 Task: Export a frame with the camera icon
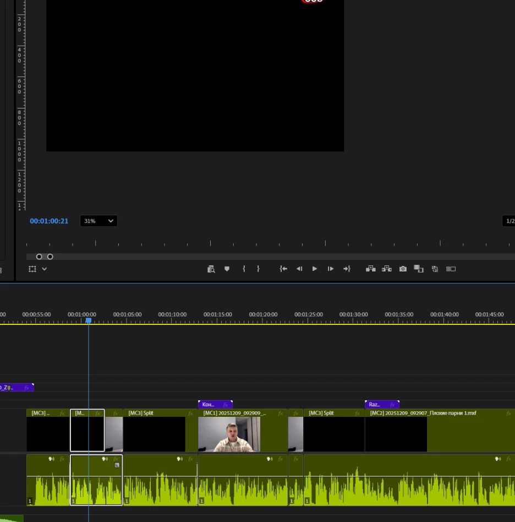[x=403, y=269]
